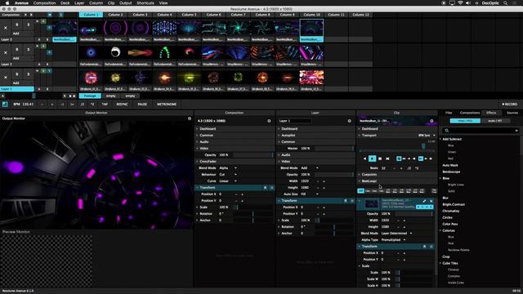Image resolution: width=523 pixels, height=294 pixels.
Task: Click the BPM sync icon beside BPM
Action: [5, 105]
